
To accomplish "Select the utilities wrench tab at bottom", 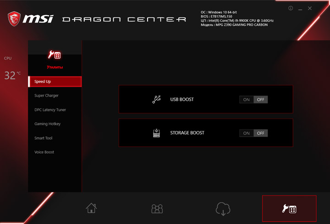I will click(289, 208).
